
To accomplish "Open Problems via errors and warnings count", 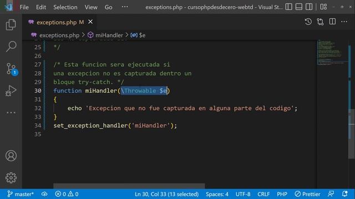I will [67, 194].
